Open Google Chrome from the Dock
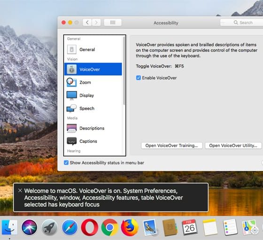The image size is (263, 240). (x=110, y=227)
